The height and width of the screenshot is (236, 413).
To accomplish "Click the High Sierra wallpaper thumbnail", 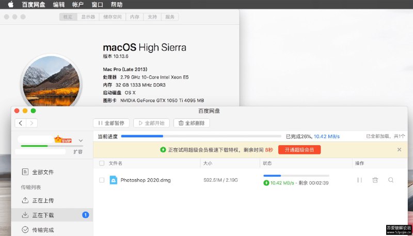I will pyautogui.click(x=51, y=81).
